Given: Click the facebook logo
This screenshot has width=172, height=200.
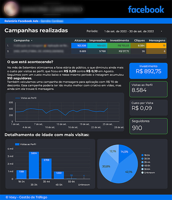Looking at the screenshot, I should 146,10.
